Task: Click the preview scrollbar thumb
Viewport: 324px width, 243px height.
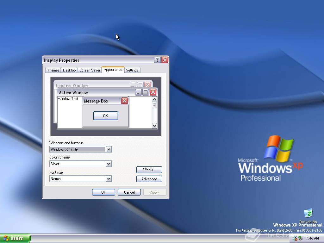Action: (x=154, y=104)
